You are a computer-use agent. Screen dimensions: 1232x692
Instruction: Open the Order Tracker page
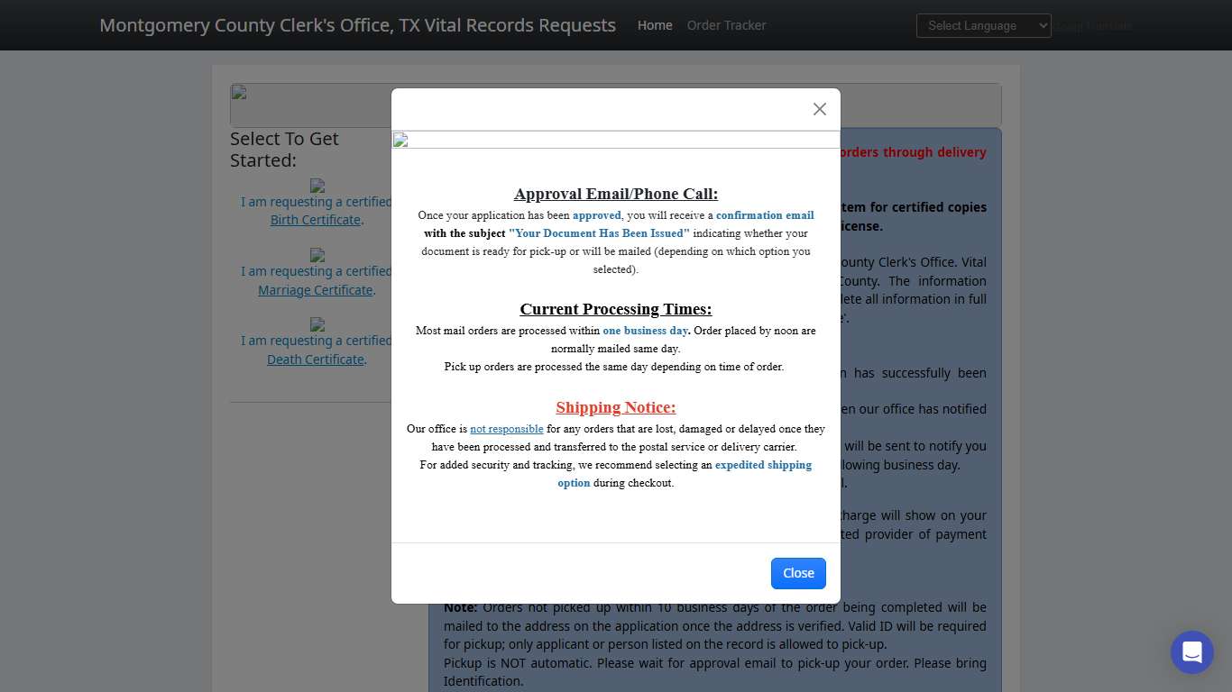[726, 25]
